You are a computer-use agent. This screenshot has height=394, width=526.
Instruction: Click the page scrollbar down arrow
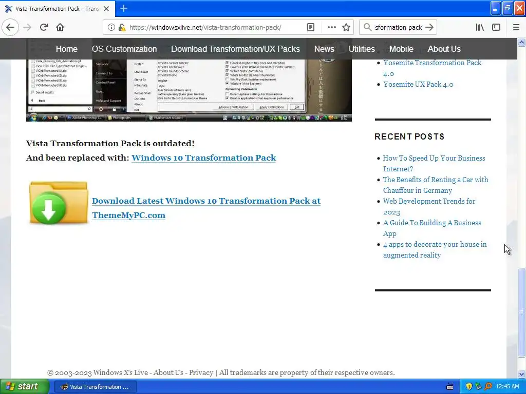click(521, 374)
